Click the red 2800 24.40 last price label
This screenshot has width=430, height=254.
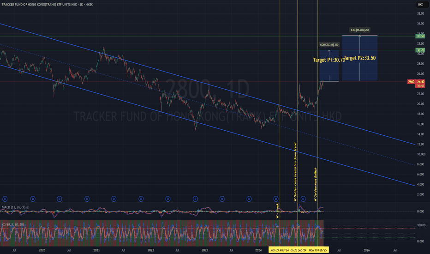point(416,82)
